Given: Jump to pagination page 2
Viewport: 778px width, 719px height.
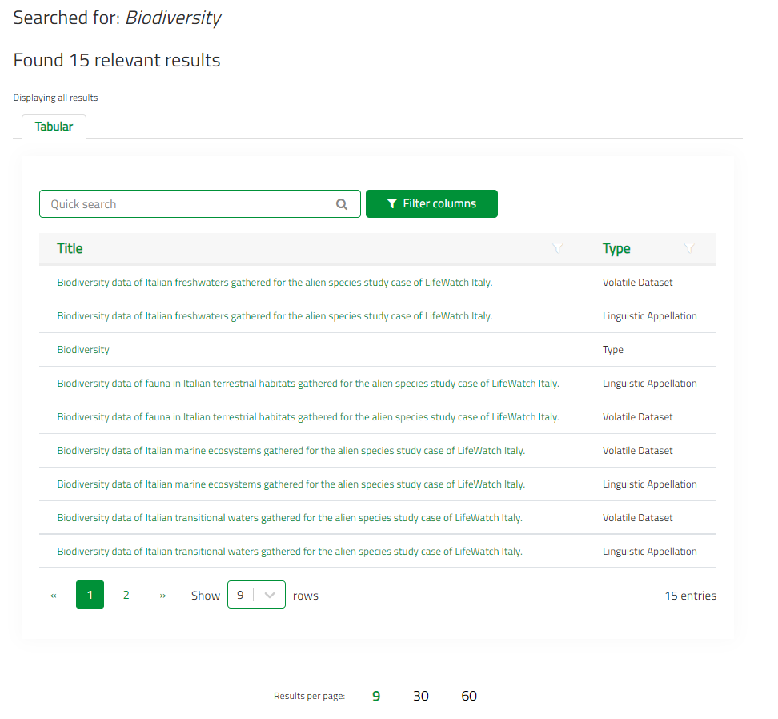Looking at the screenshot, I should click(126, 595).
